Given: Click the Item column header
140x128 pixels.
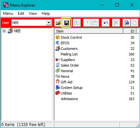Looking at the screenshot, I should (x=89, y=31).
